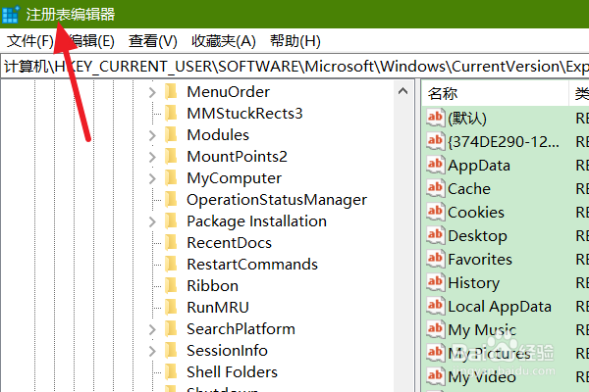Select the History string value icon

tap(436, 282)
